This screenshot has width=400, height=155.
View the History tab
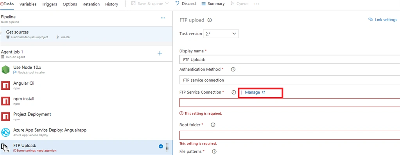tap(111, 4)
